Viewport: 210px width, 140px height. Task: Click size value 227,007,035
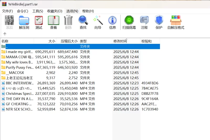(45, 94)
